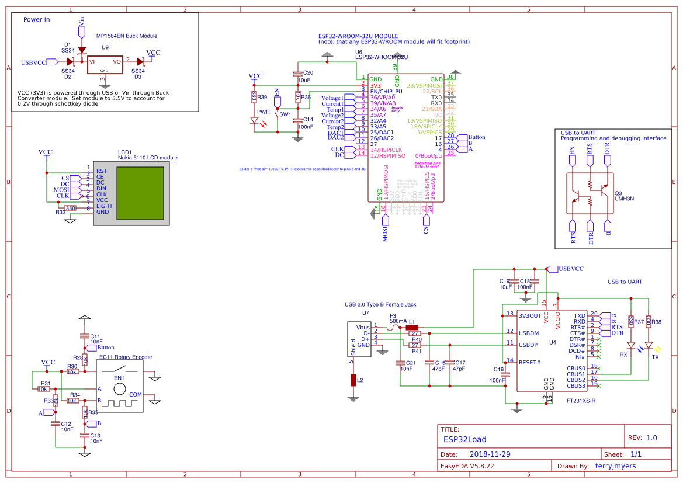Image resolution: width=683 pixels, height=483 pixels.
Task: Select resistor R28 10k near Button flag
Action: click(85, 360)
